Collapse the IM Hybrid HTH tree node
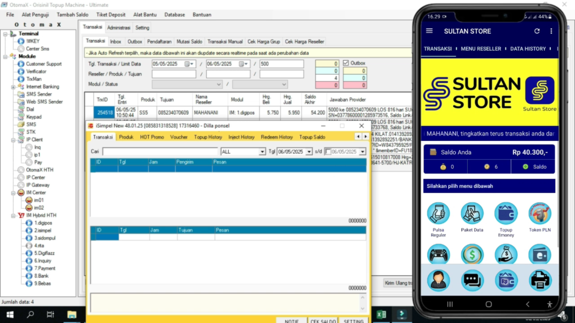Image resolution: width=575 pixels, height=323 pixels. click(x=13, y=215)
